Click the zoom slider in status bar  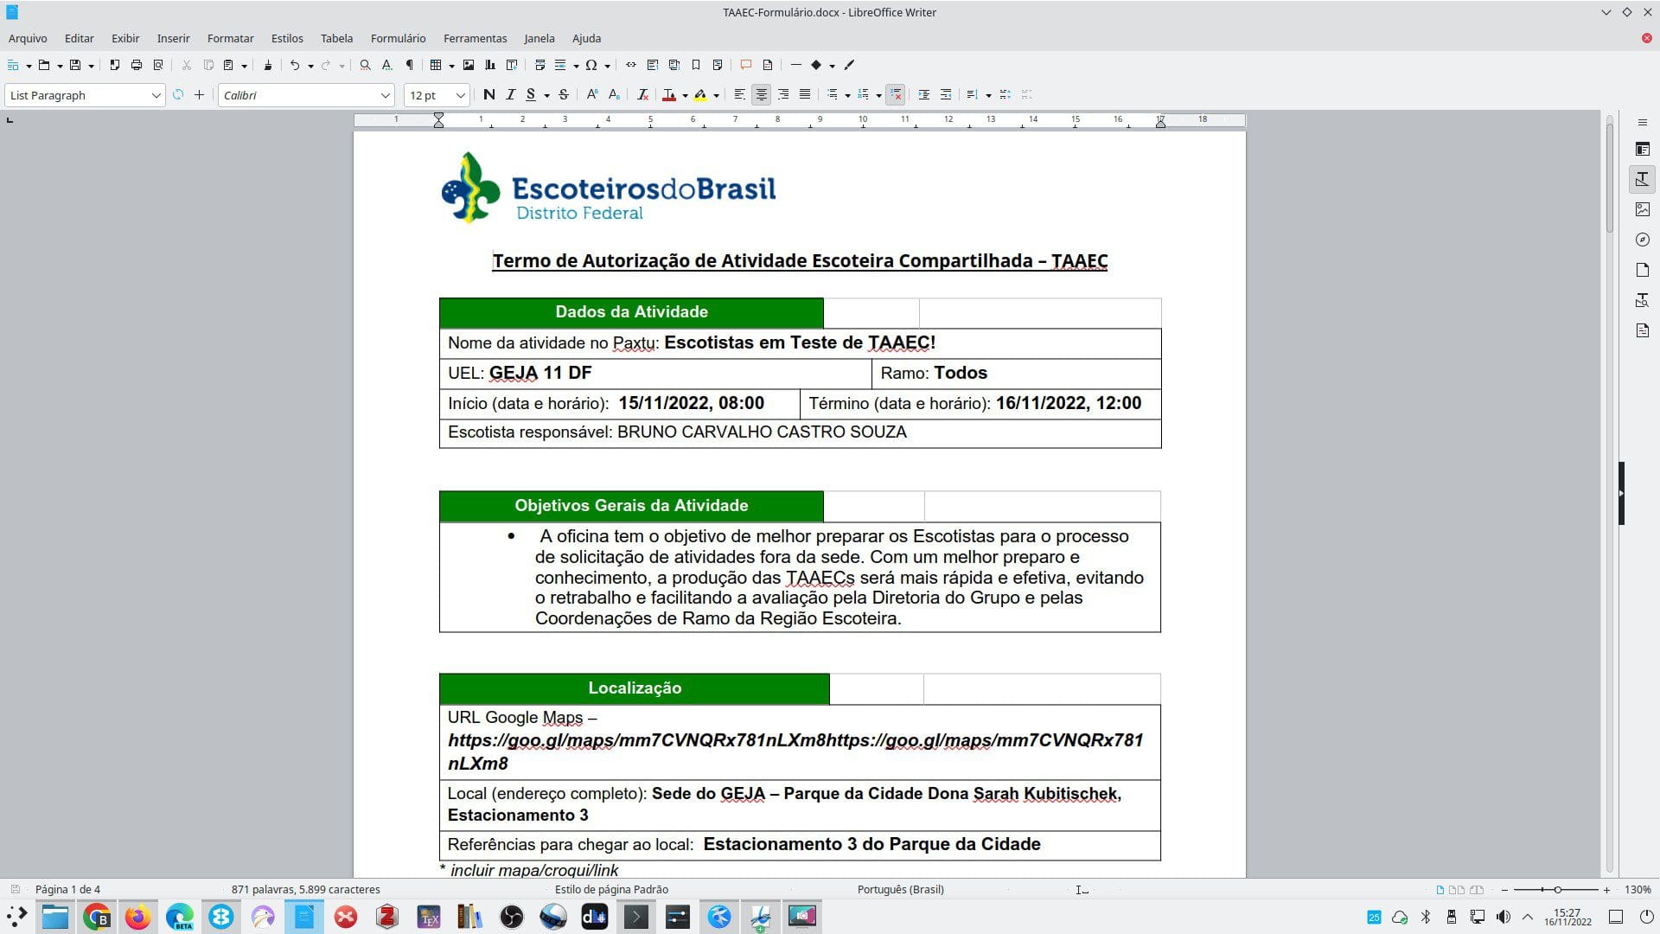coord(1556,889)
